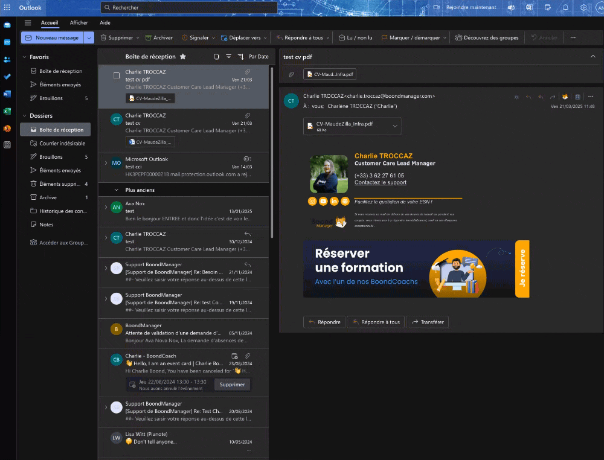Open the notifications bell in the header
This screenshot has width=604, height=460.
565,8
